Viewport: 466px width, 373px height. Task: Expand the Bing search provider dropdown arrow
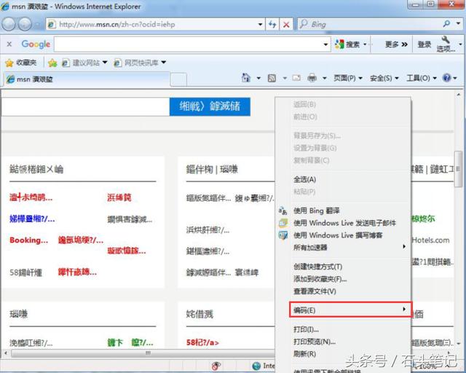click(x=459, y=23)
